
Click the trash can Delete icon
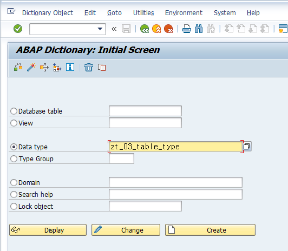point(89,67)
